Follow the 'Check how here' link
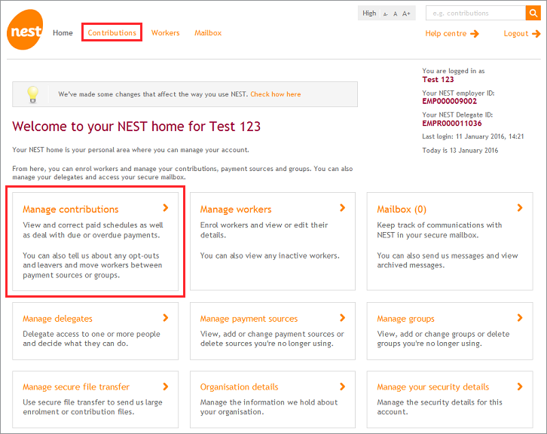 point(276,94)
